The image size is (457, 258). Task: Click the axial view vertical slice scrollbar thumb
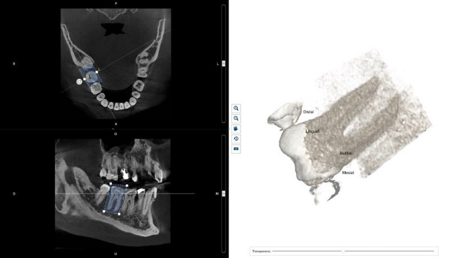coord(223,63)
